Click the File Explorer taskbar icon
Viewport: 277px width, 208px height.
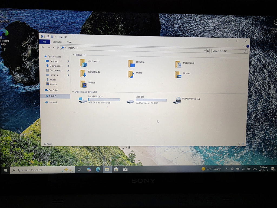(x=107, y=170)
